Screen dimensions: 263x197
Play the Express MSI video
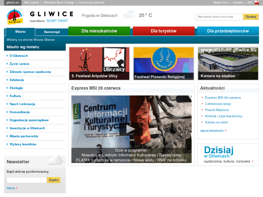[x=131, y=129]
